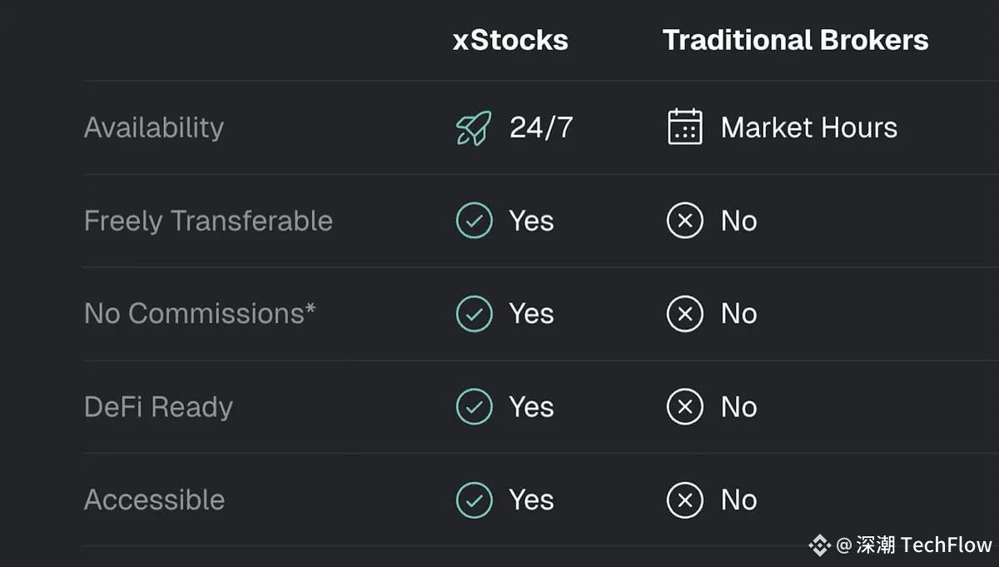Viewport: 999px width, 567px height.
Task: Click the Freely Transferable label
Action: [208, 221]
